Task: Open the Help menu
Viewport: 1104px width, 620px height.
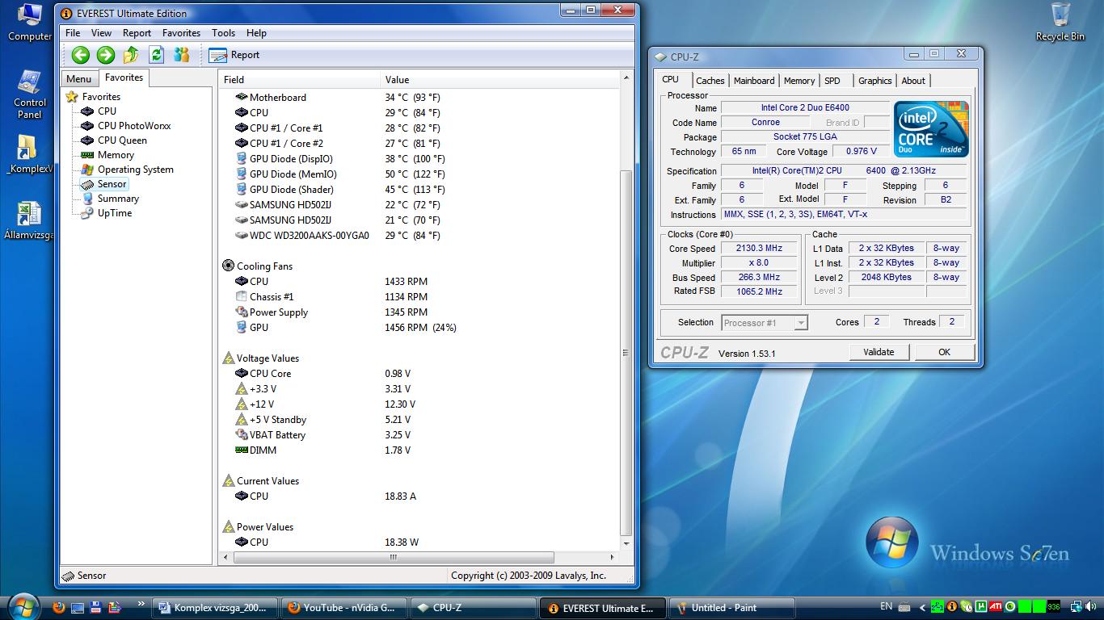Action: pyautogui.click(x=256, y=33)
